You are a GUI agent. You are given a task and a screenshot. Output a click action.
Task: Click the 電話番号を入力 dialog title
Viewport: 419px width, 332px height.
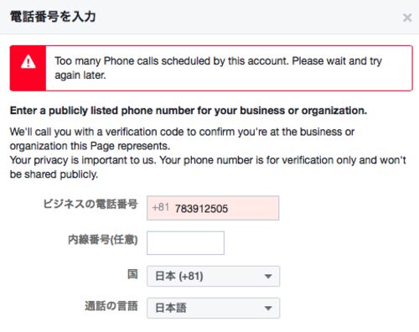click(53, 17)
